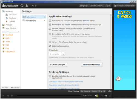Add a station with plus icon
Image resolution: width=137 pixels, height=99 pixels.
19,32
